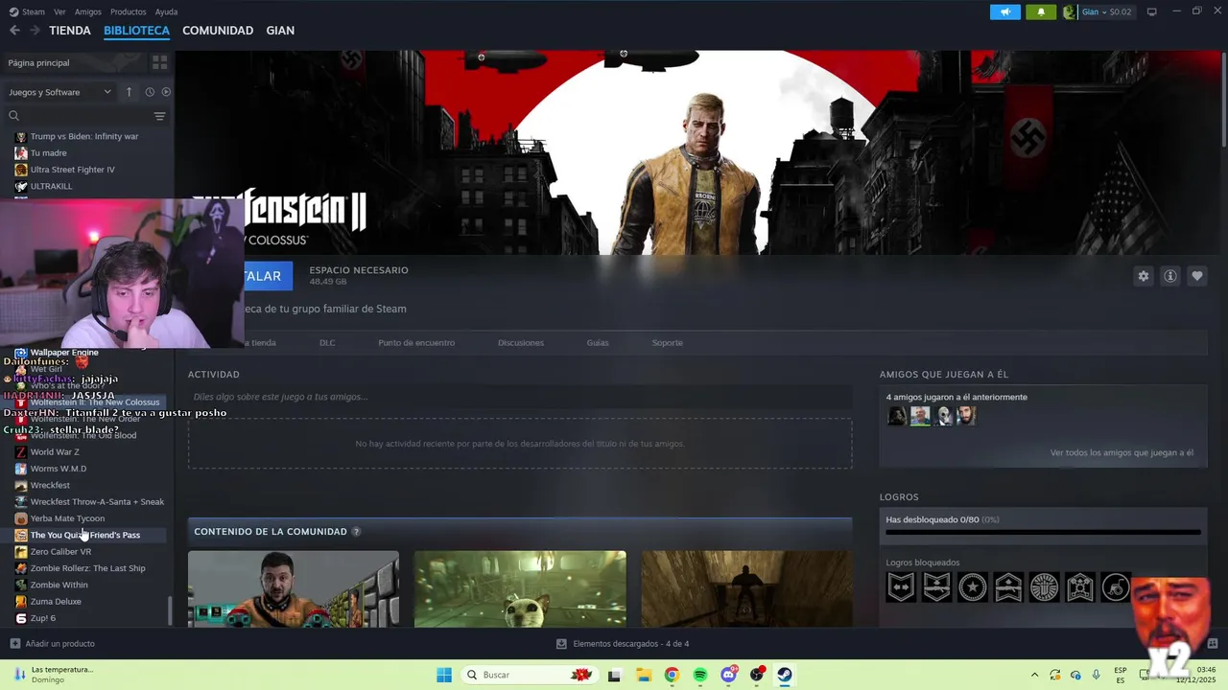Click the downloads icon in bottom bar
This screenshot has height=690, width=1228.
tap(561, 644)
